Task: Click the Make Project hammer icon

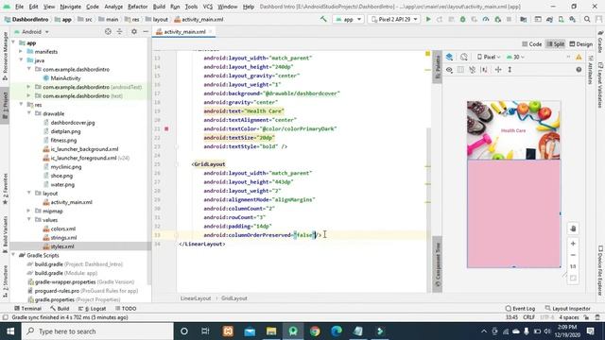Action: click(323, 19)
